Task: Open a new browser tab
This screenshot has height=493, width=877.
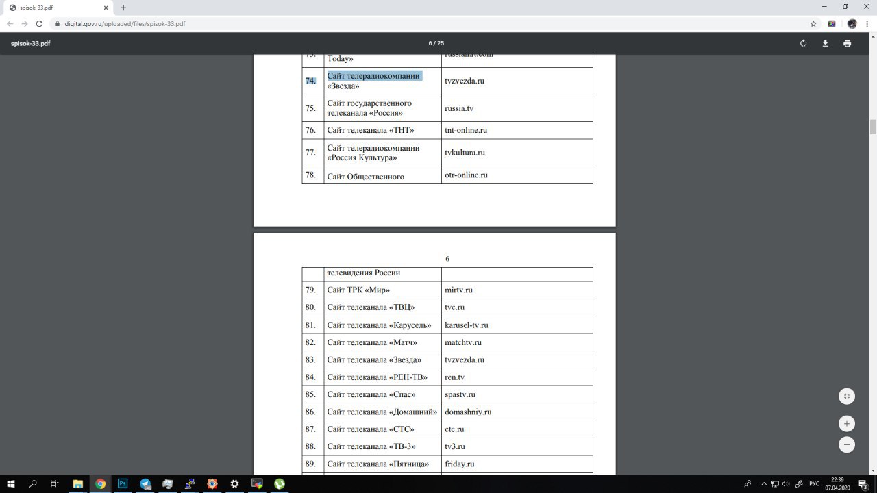Action: tap(123, 8)
